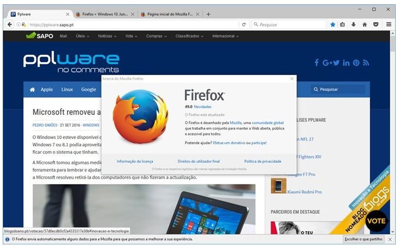The width and height of the screenshot is (400, 246).
Task: Click the VOTE badge
Action: coord(377,221)
